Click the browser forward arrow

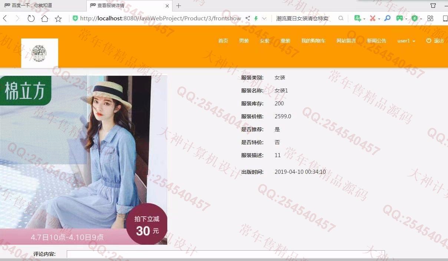[17, 18]
